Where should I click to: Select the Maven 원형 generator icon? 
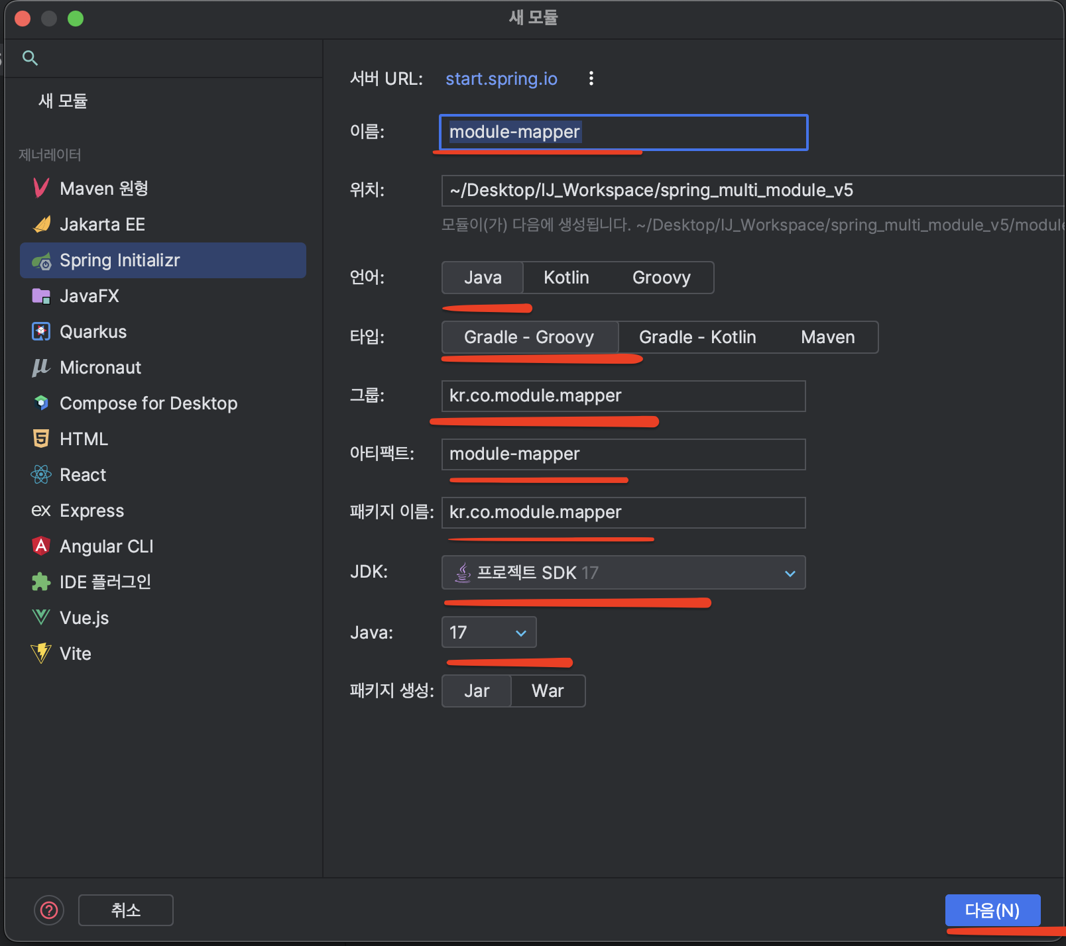click(x=41, y=188)
